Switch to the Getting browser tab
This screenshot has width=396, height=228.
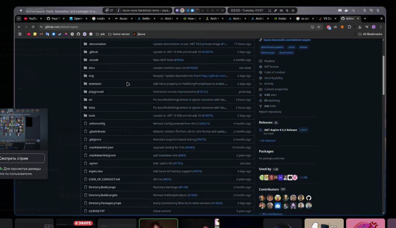coord(147,18)
